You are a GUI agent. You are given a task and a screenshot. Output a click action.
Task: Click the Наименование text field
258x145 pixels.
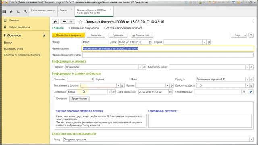coord(168,48)
